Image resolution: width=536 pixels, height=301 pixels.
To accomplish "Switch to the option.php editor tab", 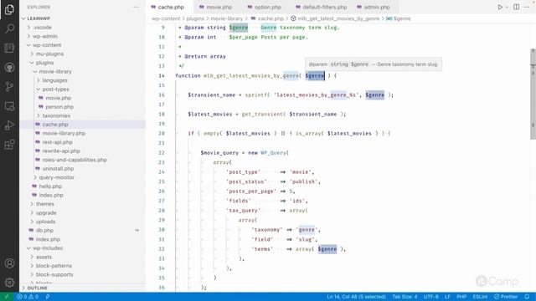I will (x=267, y=7).
